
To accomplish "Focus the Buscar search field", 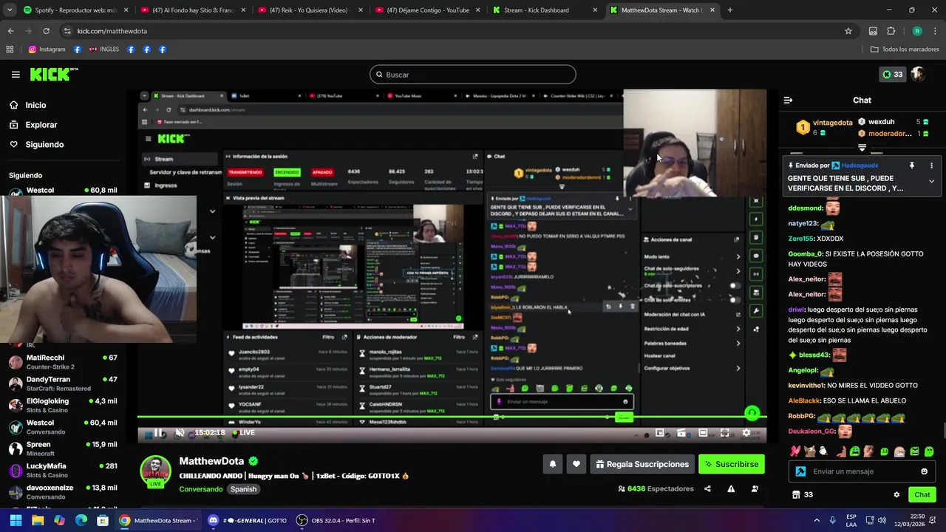I will [x=473, y=75].
